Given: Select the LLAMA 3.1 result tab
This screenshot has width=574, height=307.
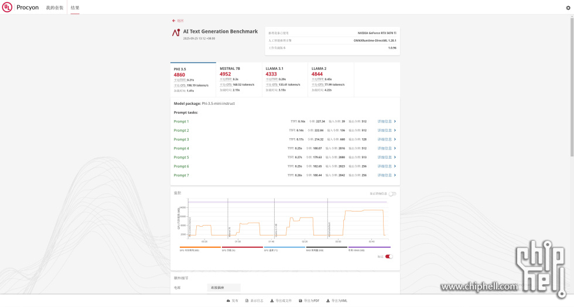Looking at the screenshot, I should 285,80.
